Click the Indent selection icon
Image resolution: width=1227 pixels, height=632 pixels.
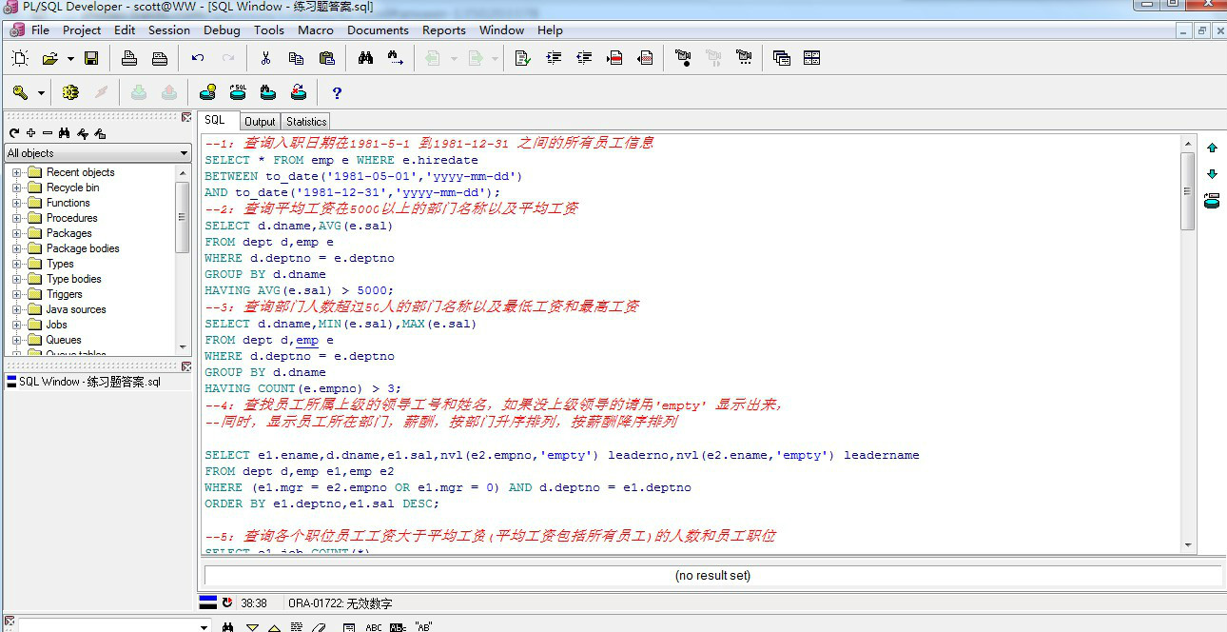[x=554, y=58]
